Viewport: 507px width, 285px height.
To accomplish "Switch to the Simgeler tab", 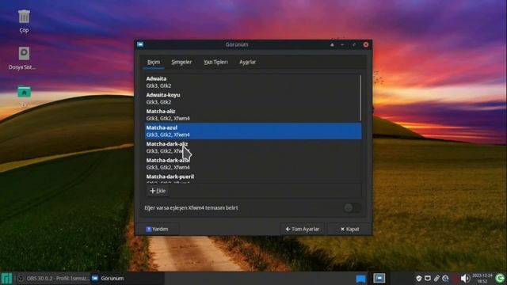I will coord(181,62).
